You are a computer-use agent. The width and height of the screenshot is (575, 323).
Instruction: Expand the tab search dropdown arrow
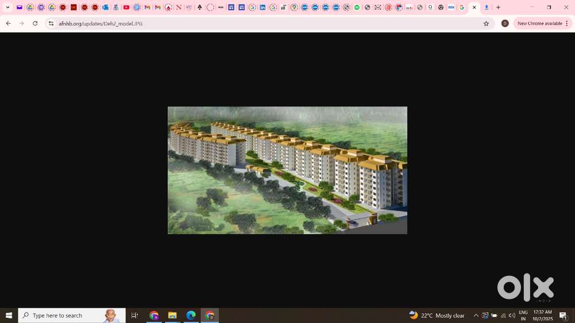[x=7, y=7]
